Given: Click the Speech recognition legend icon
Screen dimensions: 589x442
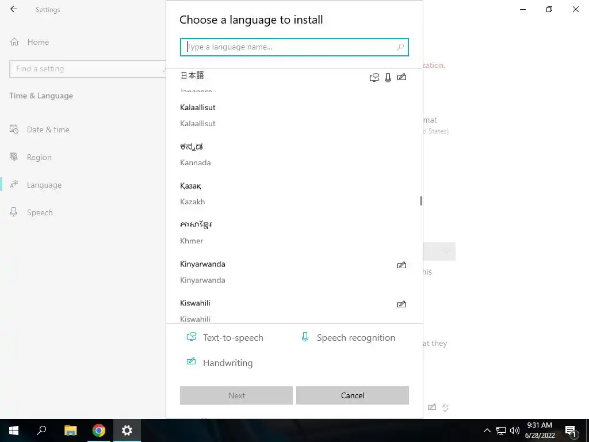Looking at the screenshot, I should (305, 337).
